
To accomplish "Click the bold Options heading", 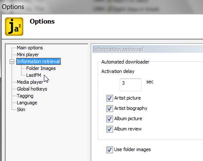I will tap(42, 21).
